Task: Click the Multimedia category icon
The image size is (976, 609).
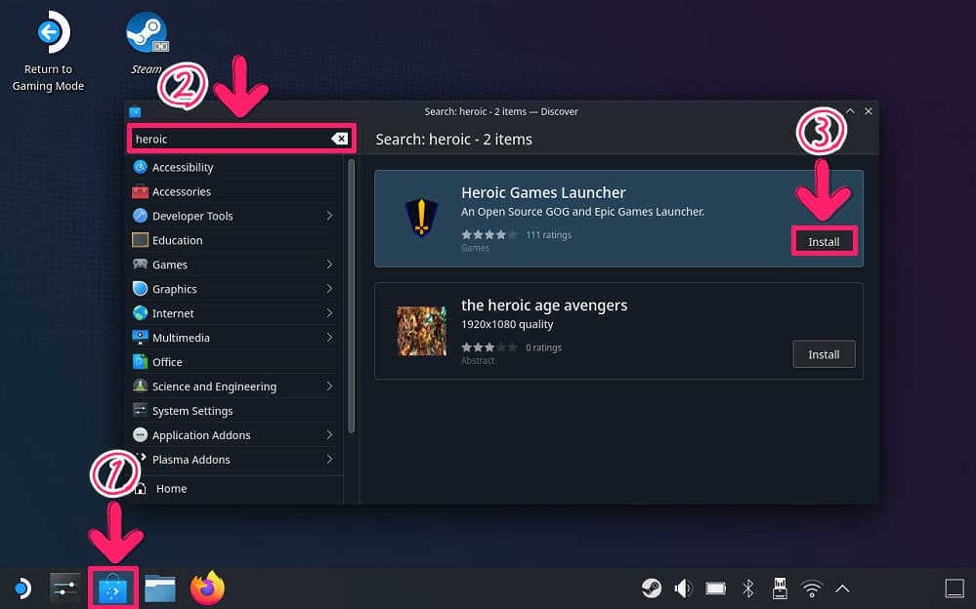Action: tap(140, 337)
